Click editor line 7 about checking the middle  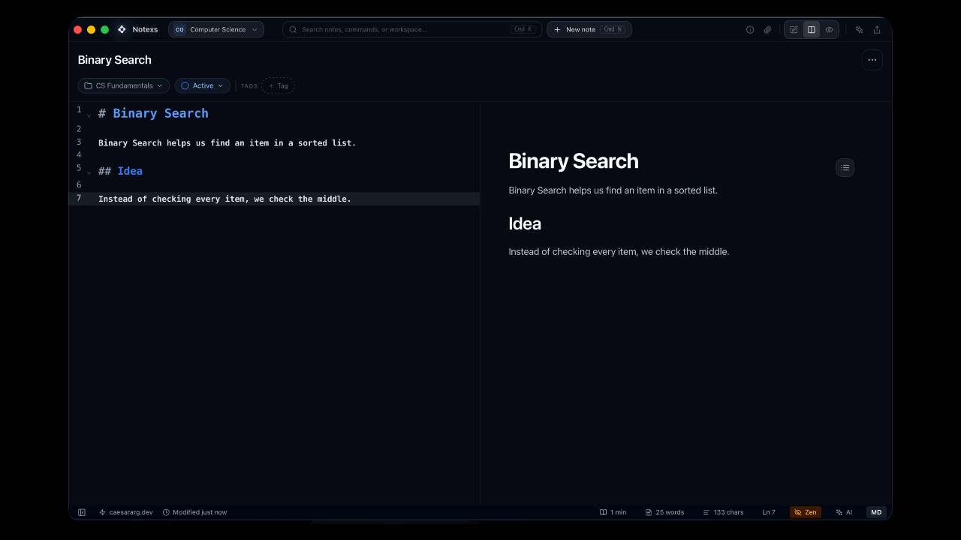[224, 199]
